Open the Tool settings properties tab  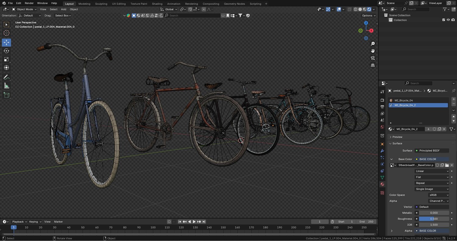pyautogui.click(x=382, y=91)
